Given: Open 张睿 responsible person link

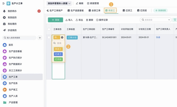Looking at the screenshot, I should coord(158,37).
